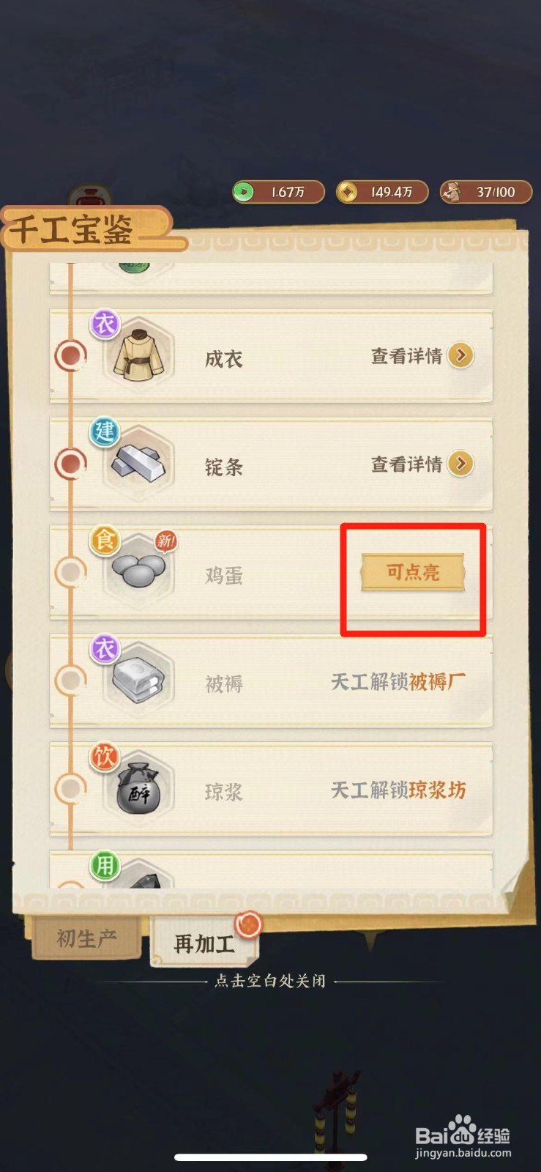Tap the 被褥 bedding icon

tap(138, 680)
